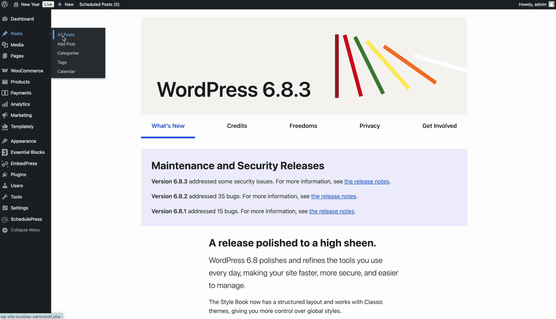556x319 pixels.
Task: Open release notes for version 6.8.3
Action: 366,181
